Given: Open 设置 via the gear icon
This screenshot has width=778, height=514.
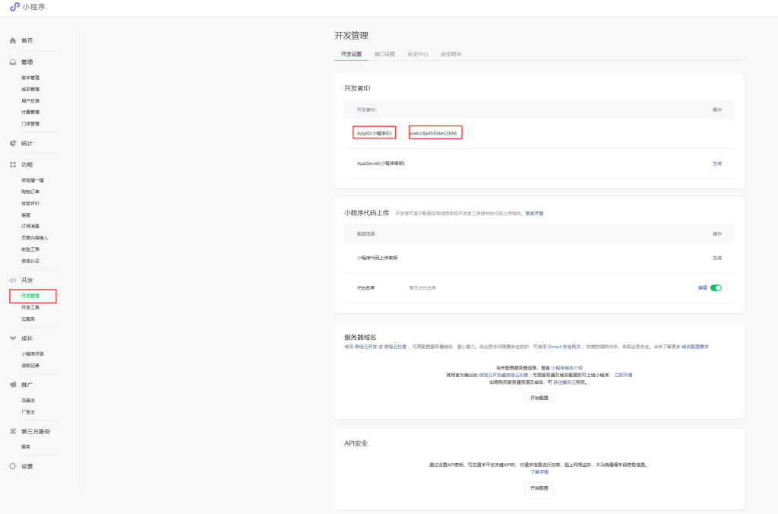Looking at the screenshot, I should coord(13,466).
